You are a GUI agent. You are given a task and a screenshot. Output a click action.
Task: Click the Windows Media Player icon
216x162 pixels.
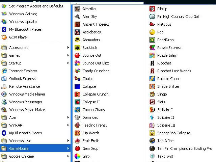[4, 94]
